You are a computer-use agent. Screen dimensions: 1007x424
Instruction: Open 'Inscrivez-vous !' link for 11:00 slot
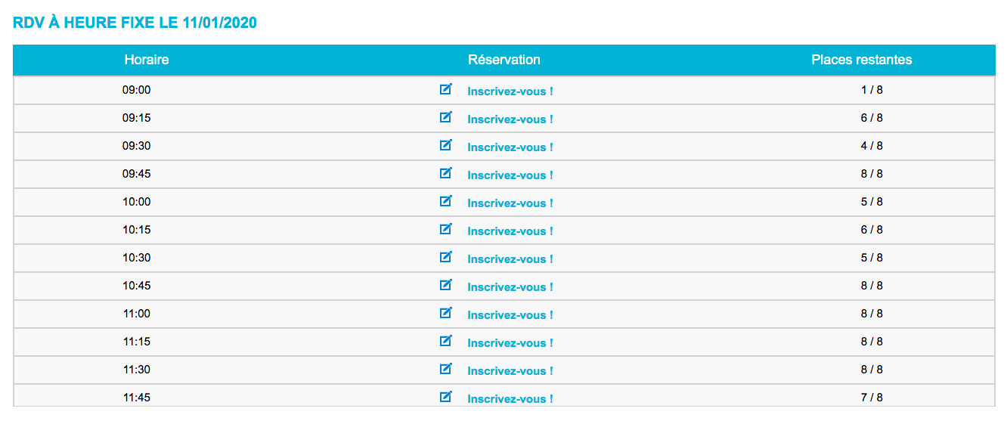tap(510, 315)
